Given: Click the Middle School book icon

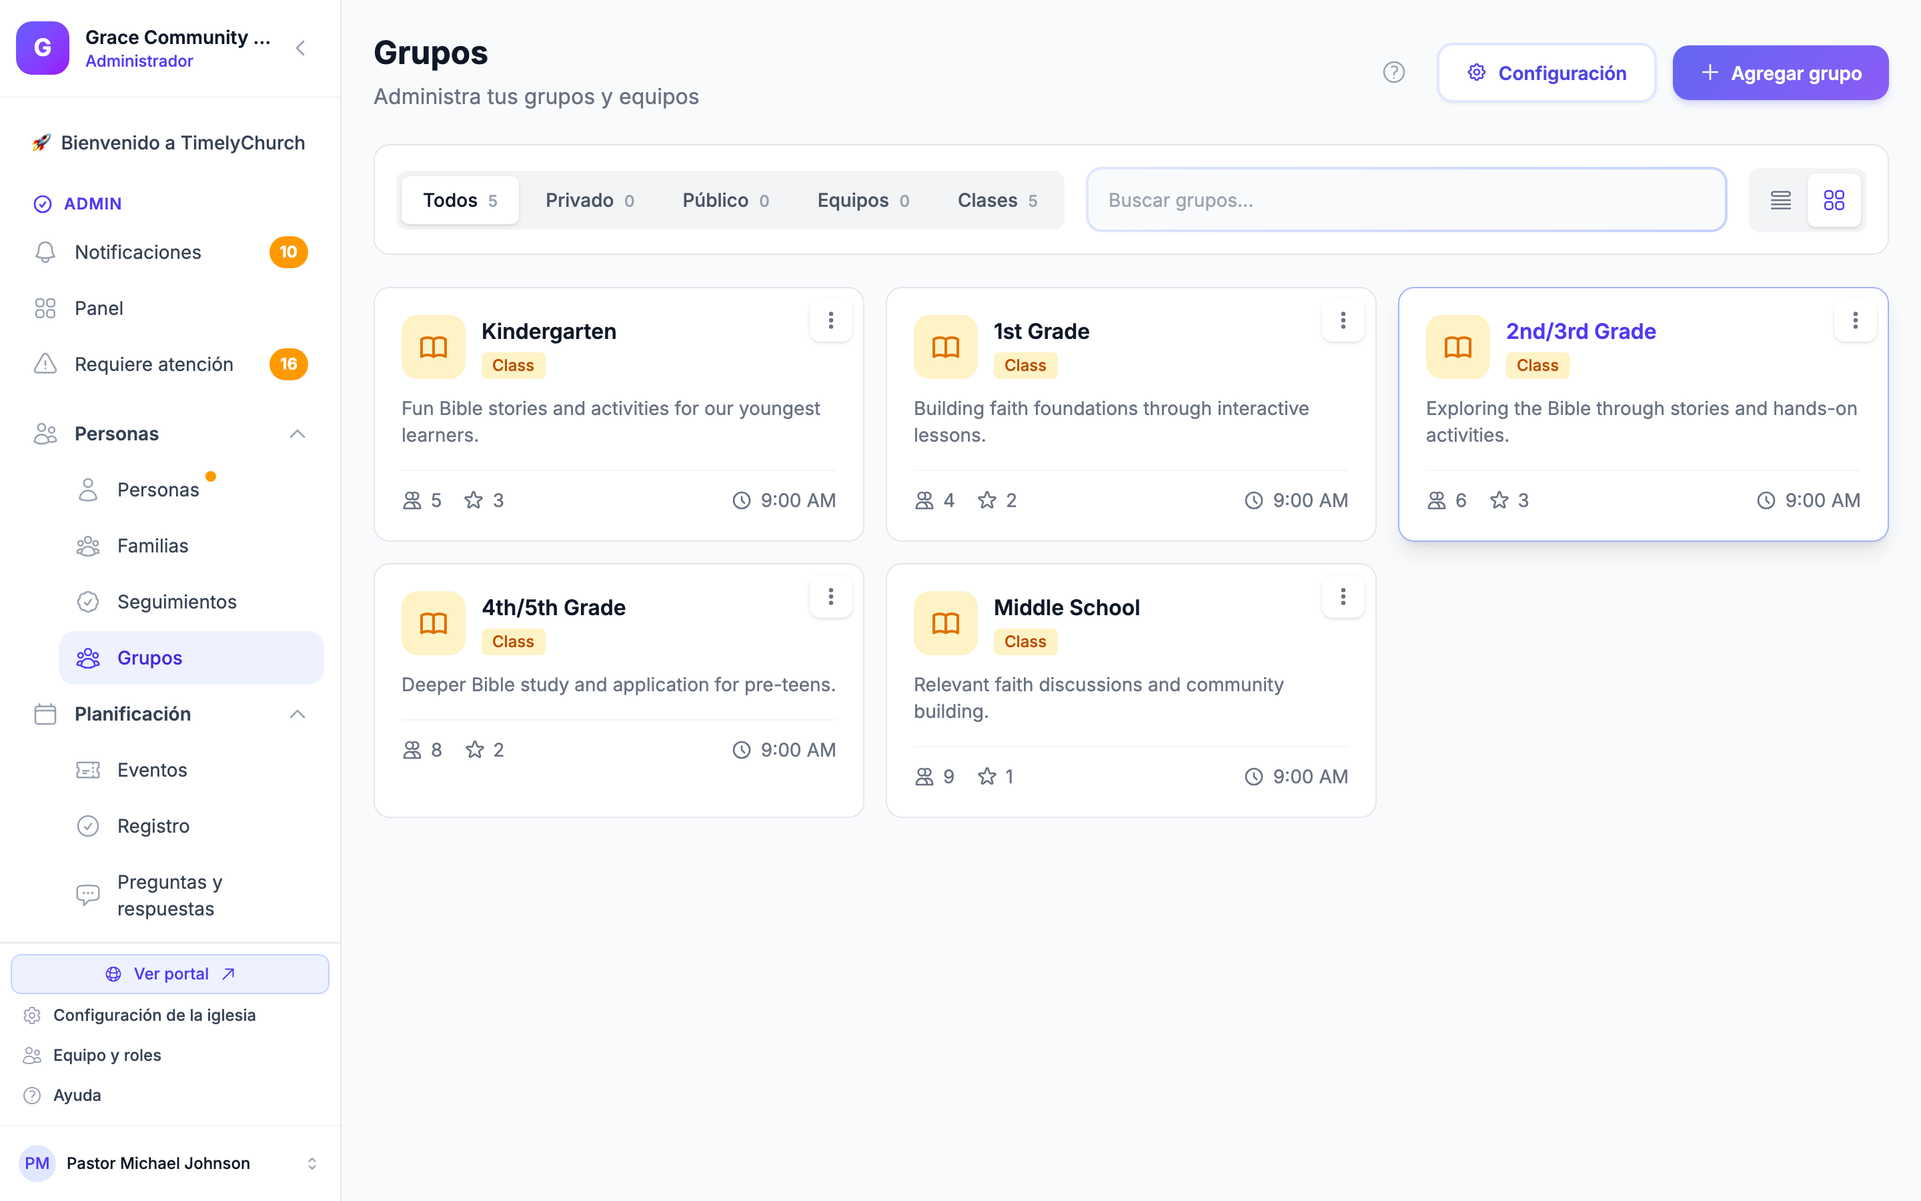Looking at the screenshot, I should pos(945,624).
